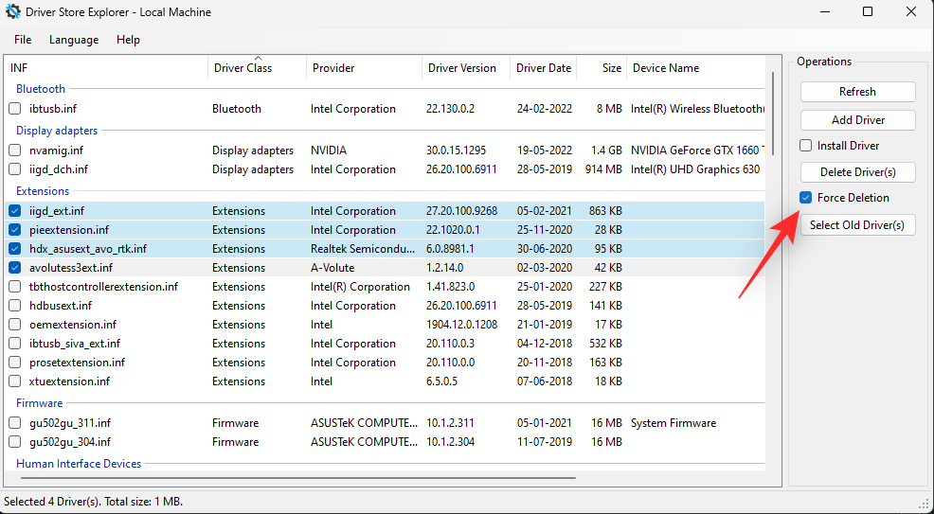Select the tbthostcontrollerextension.inf file name
This screenshot has height=514, width=934.
point(103,288)
